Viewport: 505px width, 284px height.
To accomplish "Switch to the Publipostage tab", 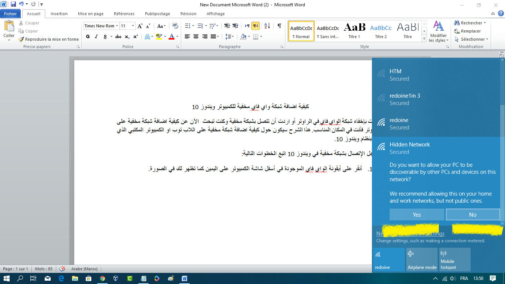I will tap(157, 14).
